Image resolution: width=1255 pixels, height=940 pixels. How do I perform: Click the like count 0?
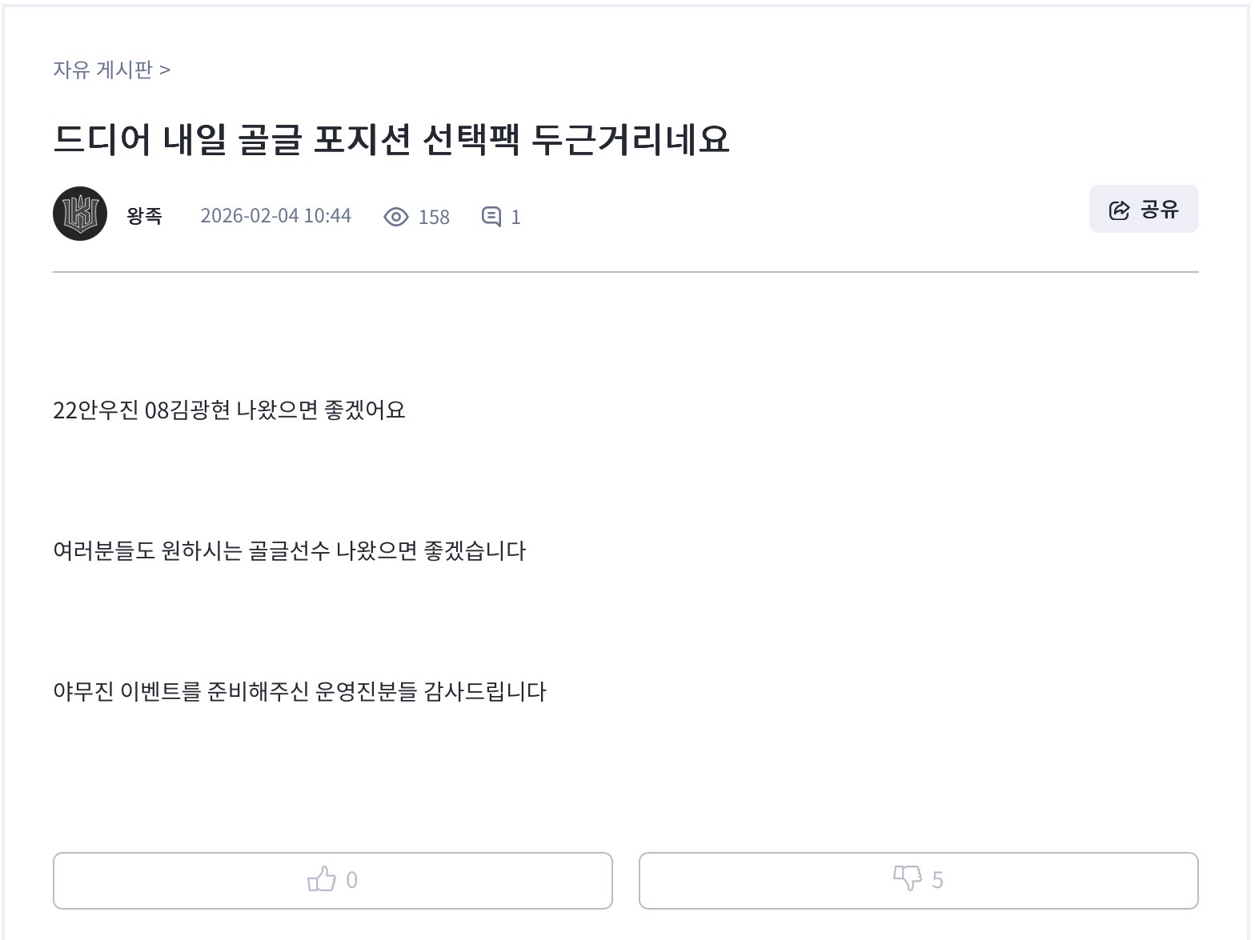point(351,880)
